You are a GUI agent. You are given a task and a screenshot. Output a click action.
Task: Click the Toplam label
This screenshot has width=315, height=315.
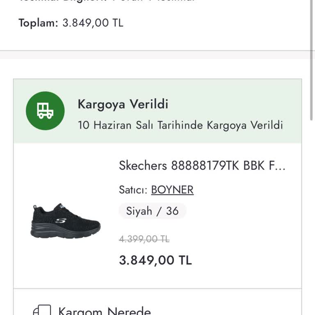click(x=39, y=23)
